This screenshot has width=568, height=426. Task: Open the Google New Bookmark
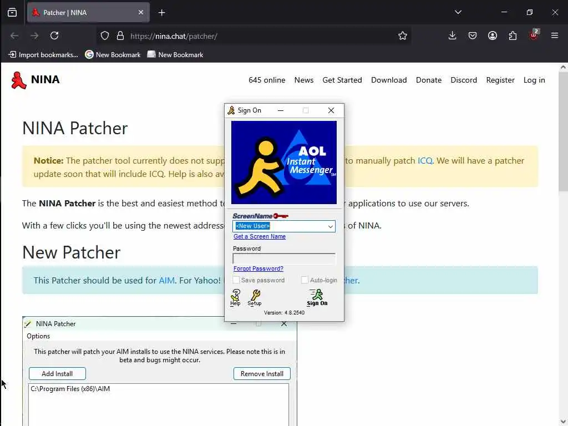pyautogui.click(x=113, y=55)
